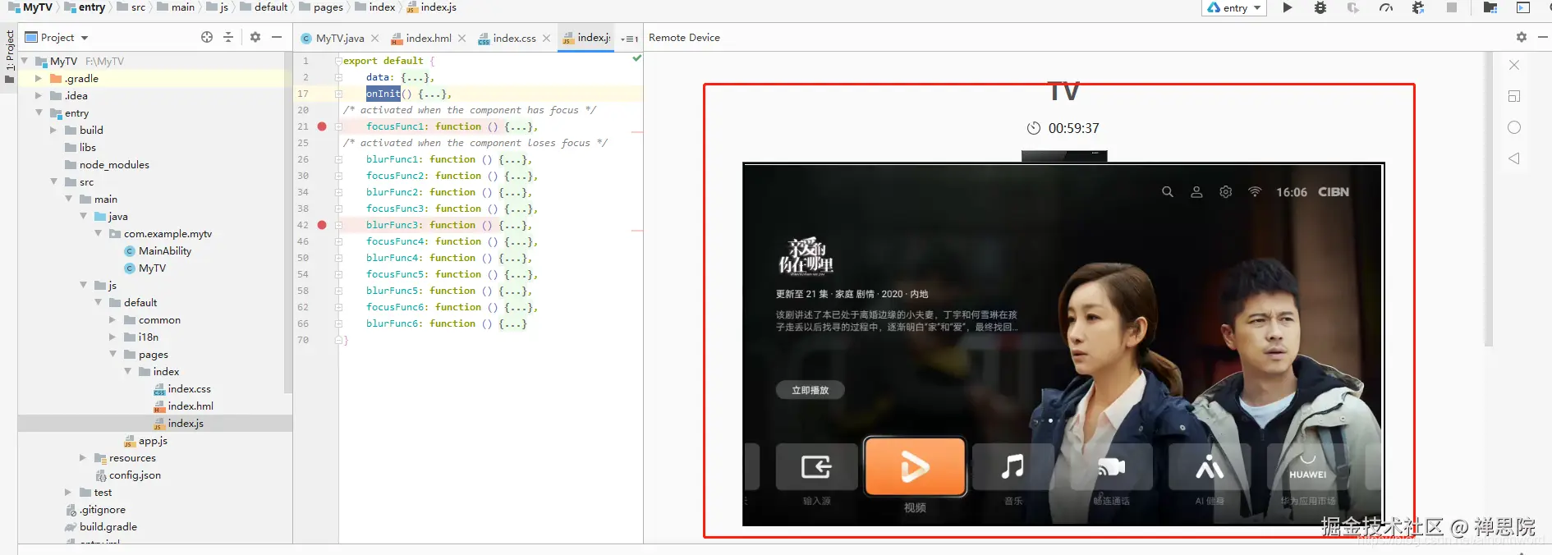
Task: Expand the .idea folder
Action: point(38,95)
